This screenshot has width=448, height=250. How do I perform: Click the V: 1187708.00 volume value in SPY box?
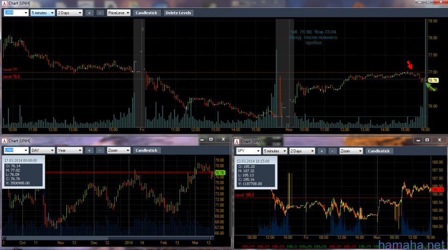(250, 184)
